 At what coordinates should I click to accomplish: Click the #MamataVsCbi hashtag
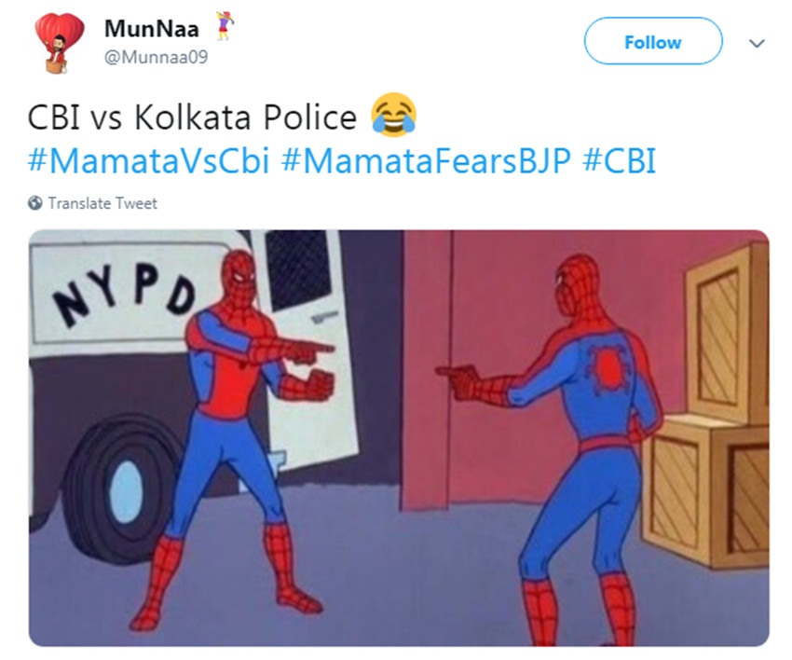click(x=148, y=160)
